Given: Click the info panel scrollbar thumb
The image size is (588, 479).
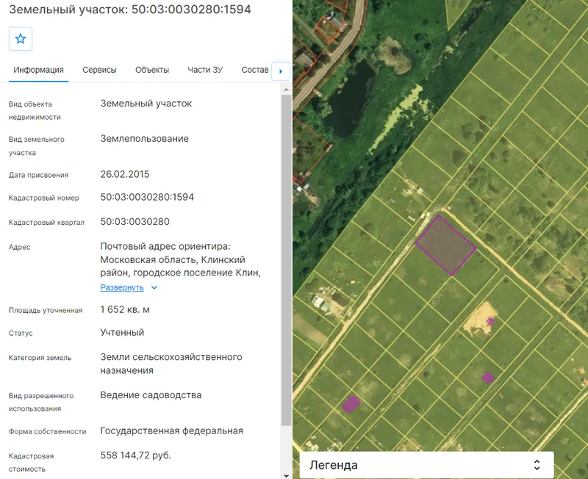Looking at the screenshot, I should 286,260.
